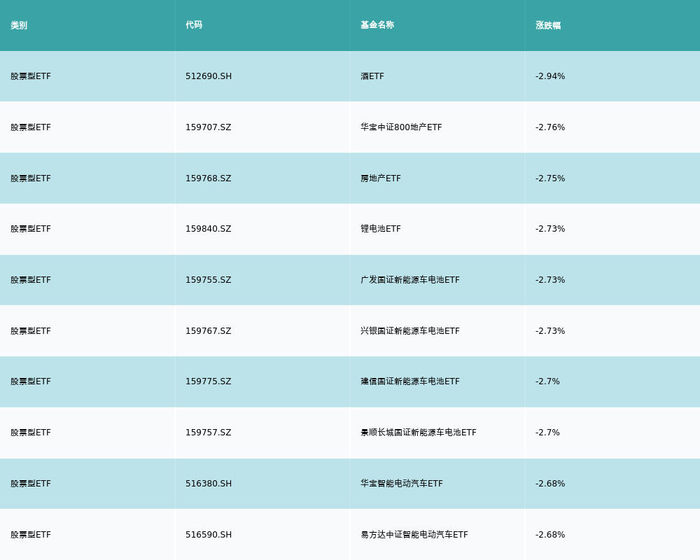The width and height of the screenshot is (700, 560).
Task: Select fund code 159775.SZ
Action: coord(209,381)
